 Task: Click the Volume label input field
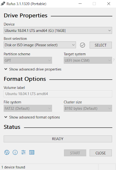click(58, 94)
